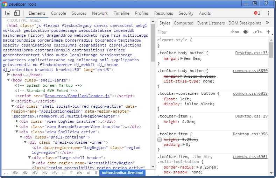Expand padding 0 shorthand triangle

point(184,144)
